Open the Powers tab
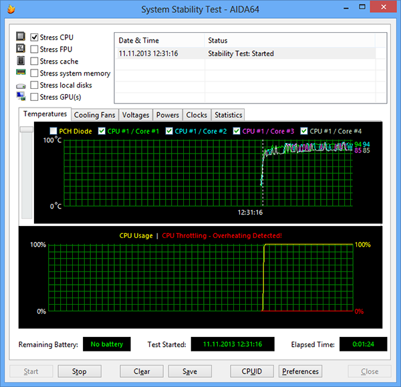 (168, 115)
